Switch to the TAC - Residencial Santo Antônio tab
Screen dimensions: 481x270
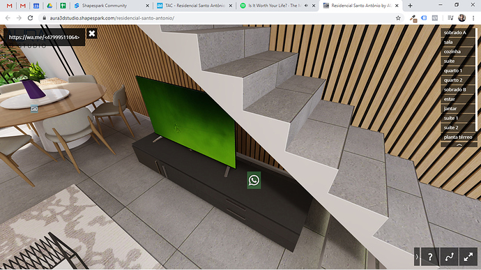pos(194,6)
